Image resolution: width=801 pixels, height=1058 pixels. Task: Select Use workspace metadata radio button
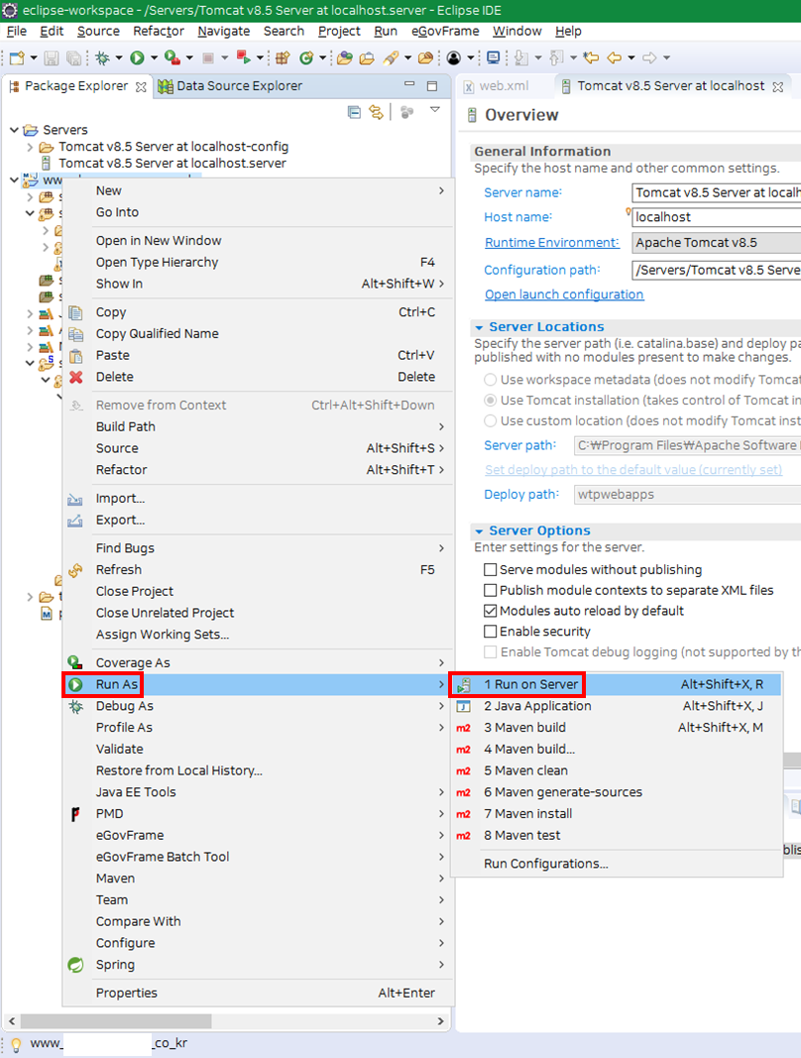491,380
